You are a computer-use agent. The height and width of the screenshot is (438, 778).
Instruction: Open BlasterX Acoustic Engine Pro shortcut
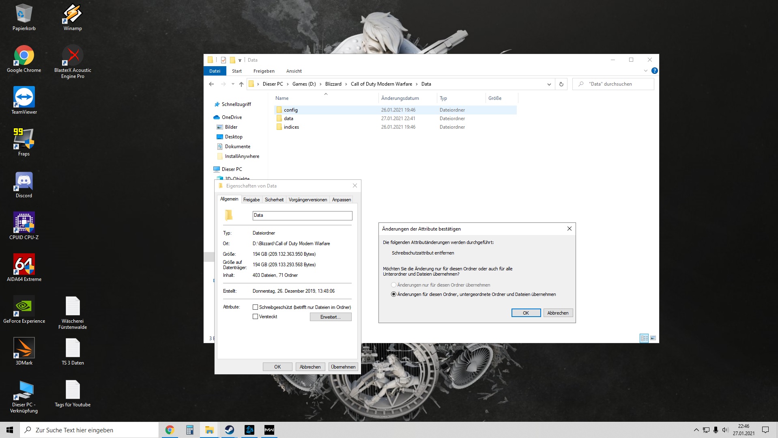[73, 62]
